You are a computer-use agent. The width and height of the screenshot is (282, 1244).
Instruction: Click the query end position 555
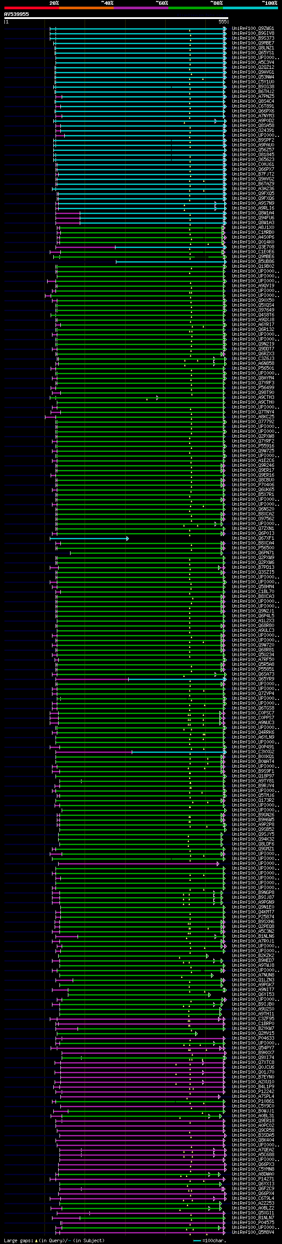(x=222, y=22)
